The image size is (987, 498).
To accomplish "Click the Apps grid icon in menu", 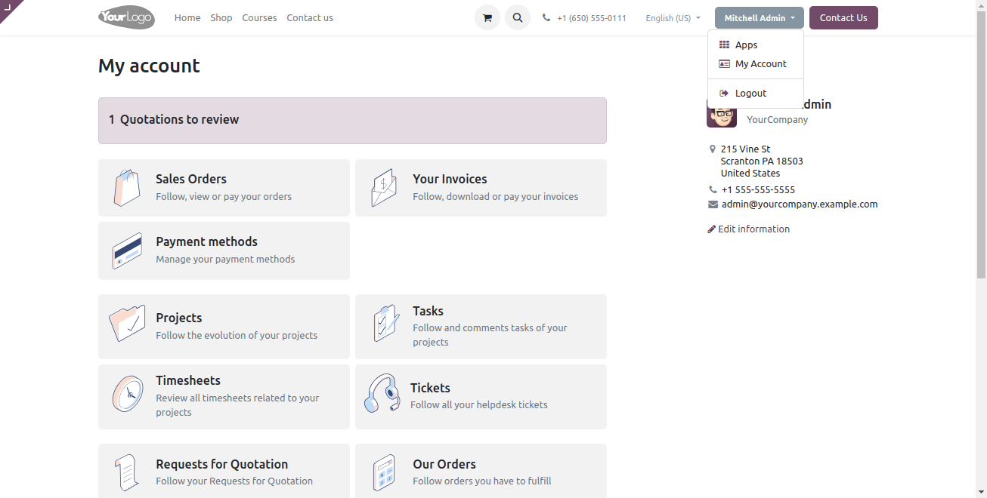I will point(724,45).
